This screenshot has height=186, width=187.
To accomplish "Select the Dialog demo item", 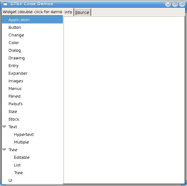I will point(15,50).
